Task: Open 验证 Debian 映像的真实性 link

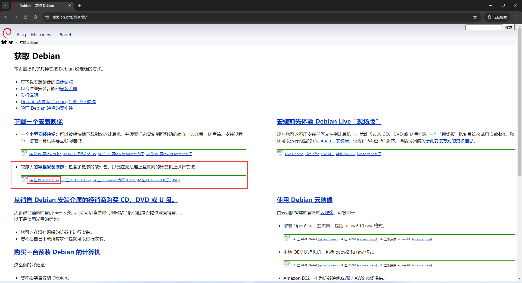Action: [47, 108]
